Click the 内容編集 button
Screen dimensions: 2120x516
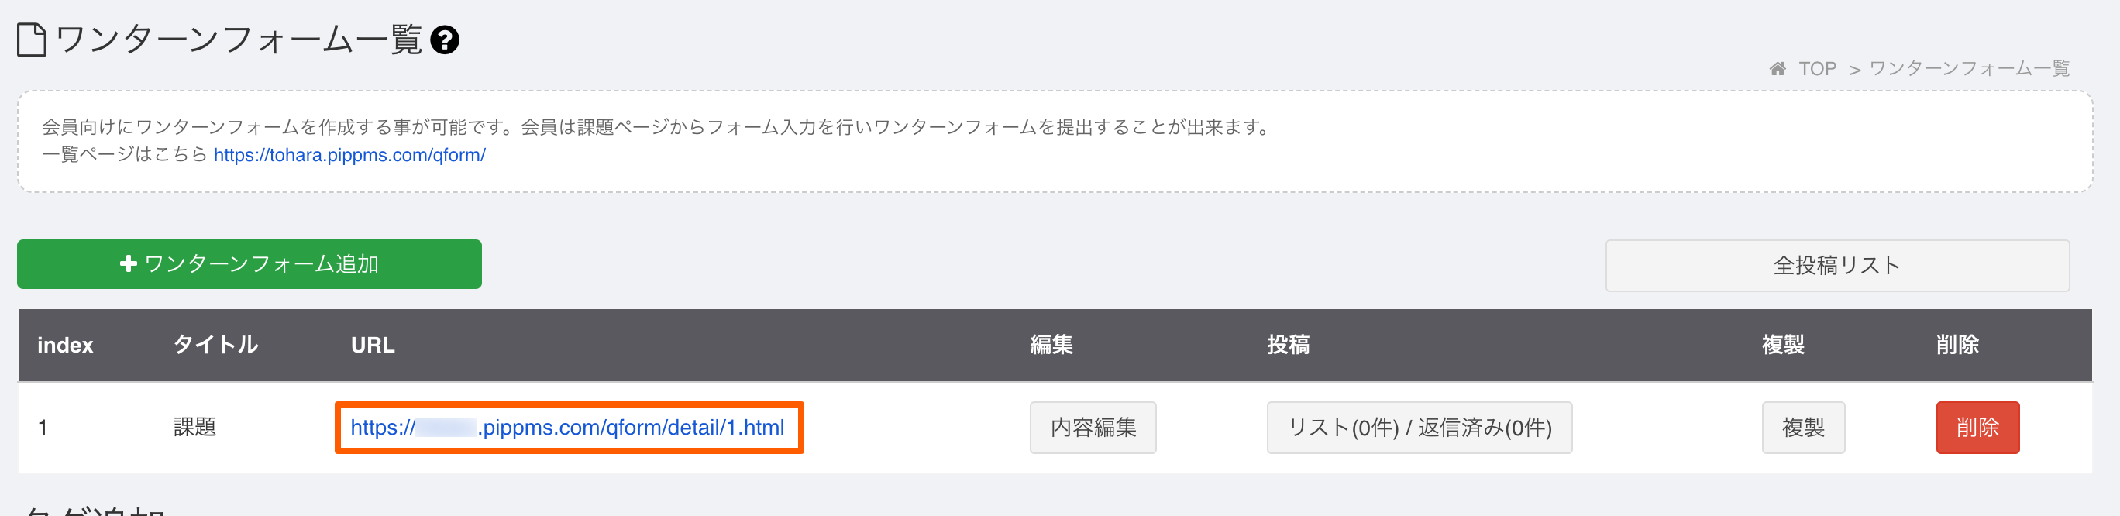(1093, 427)
